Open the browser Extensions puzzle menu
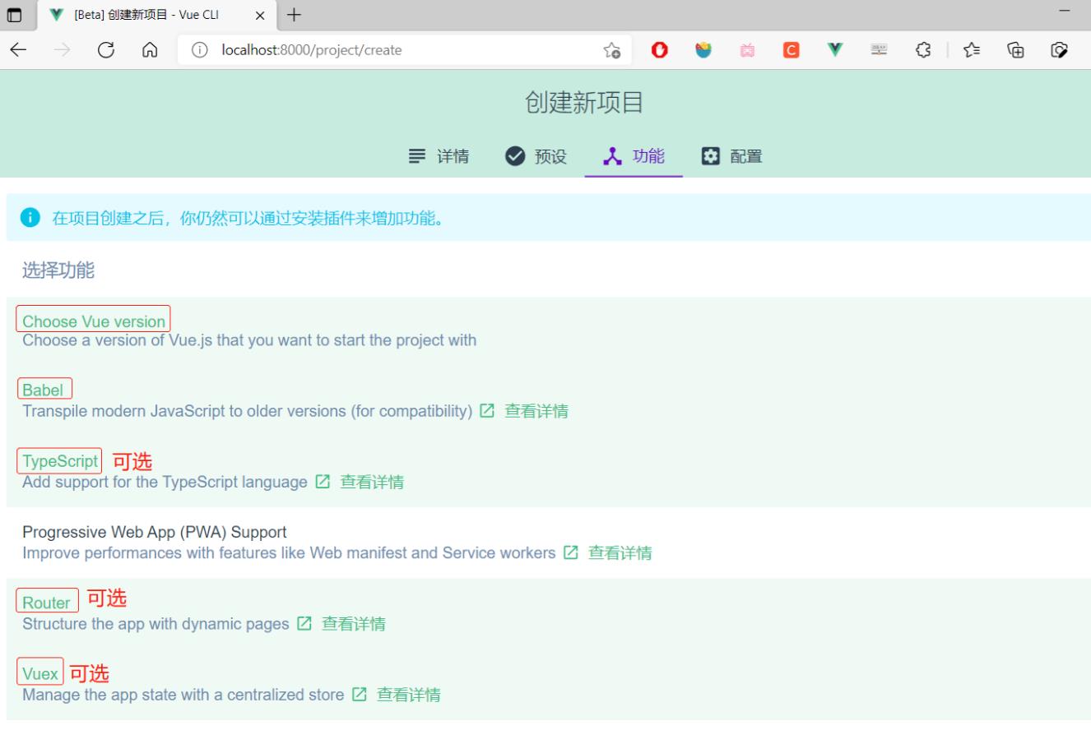 pyautogui.click(x=923, y=51)
